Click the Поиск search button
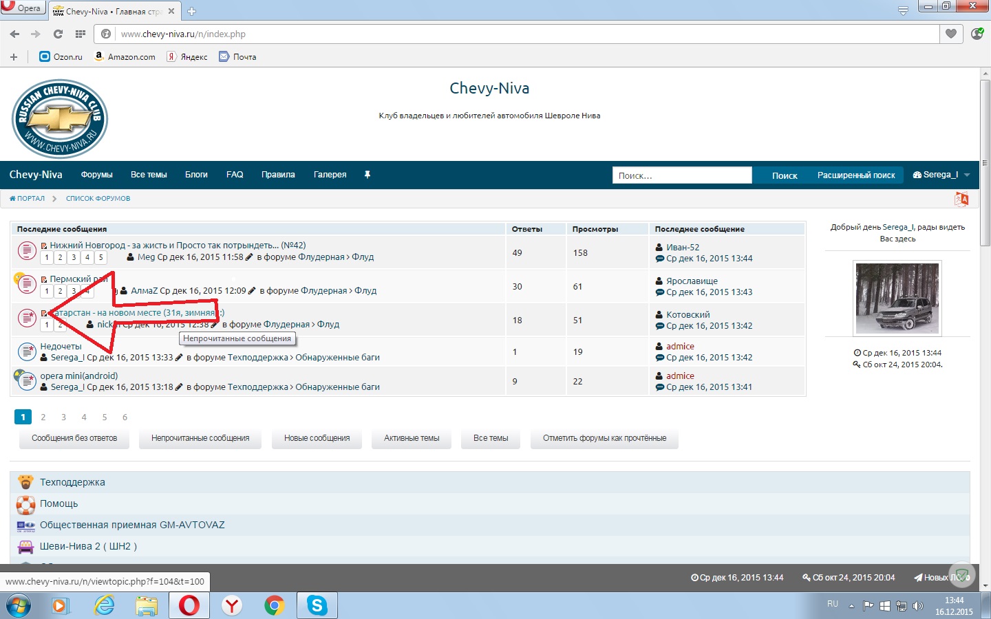Viewport: 991px width, 619px height. (785, 175)
